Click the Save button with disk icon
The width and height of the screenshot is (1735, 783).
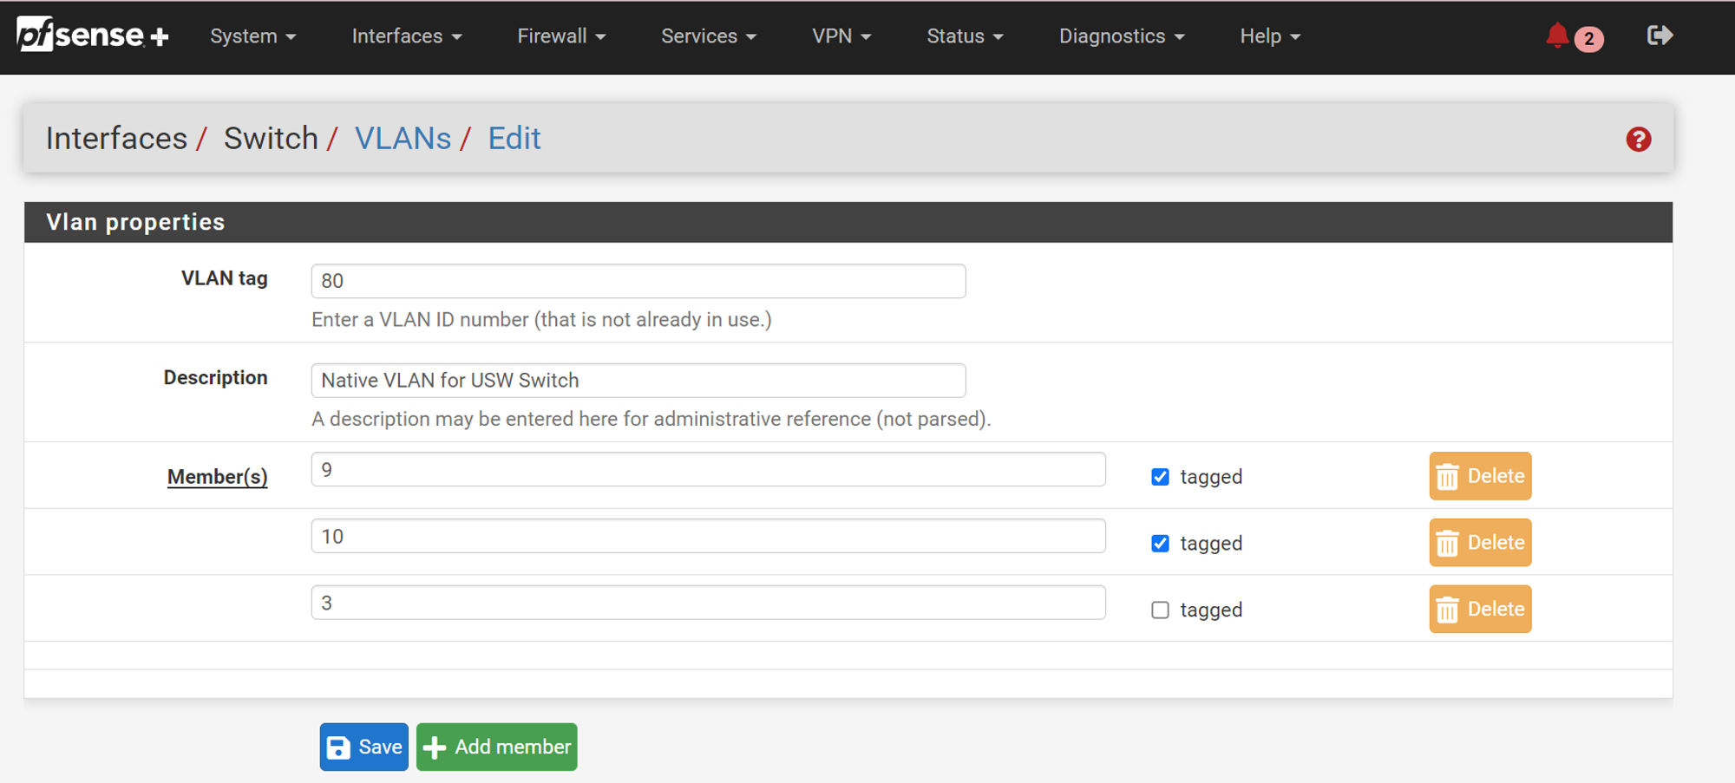point(363,747)
